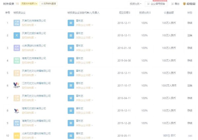
Task: Click the date 2018-05-11 in row 10
Action: [124, 136]
